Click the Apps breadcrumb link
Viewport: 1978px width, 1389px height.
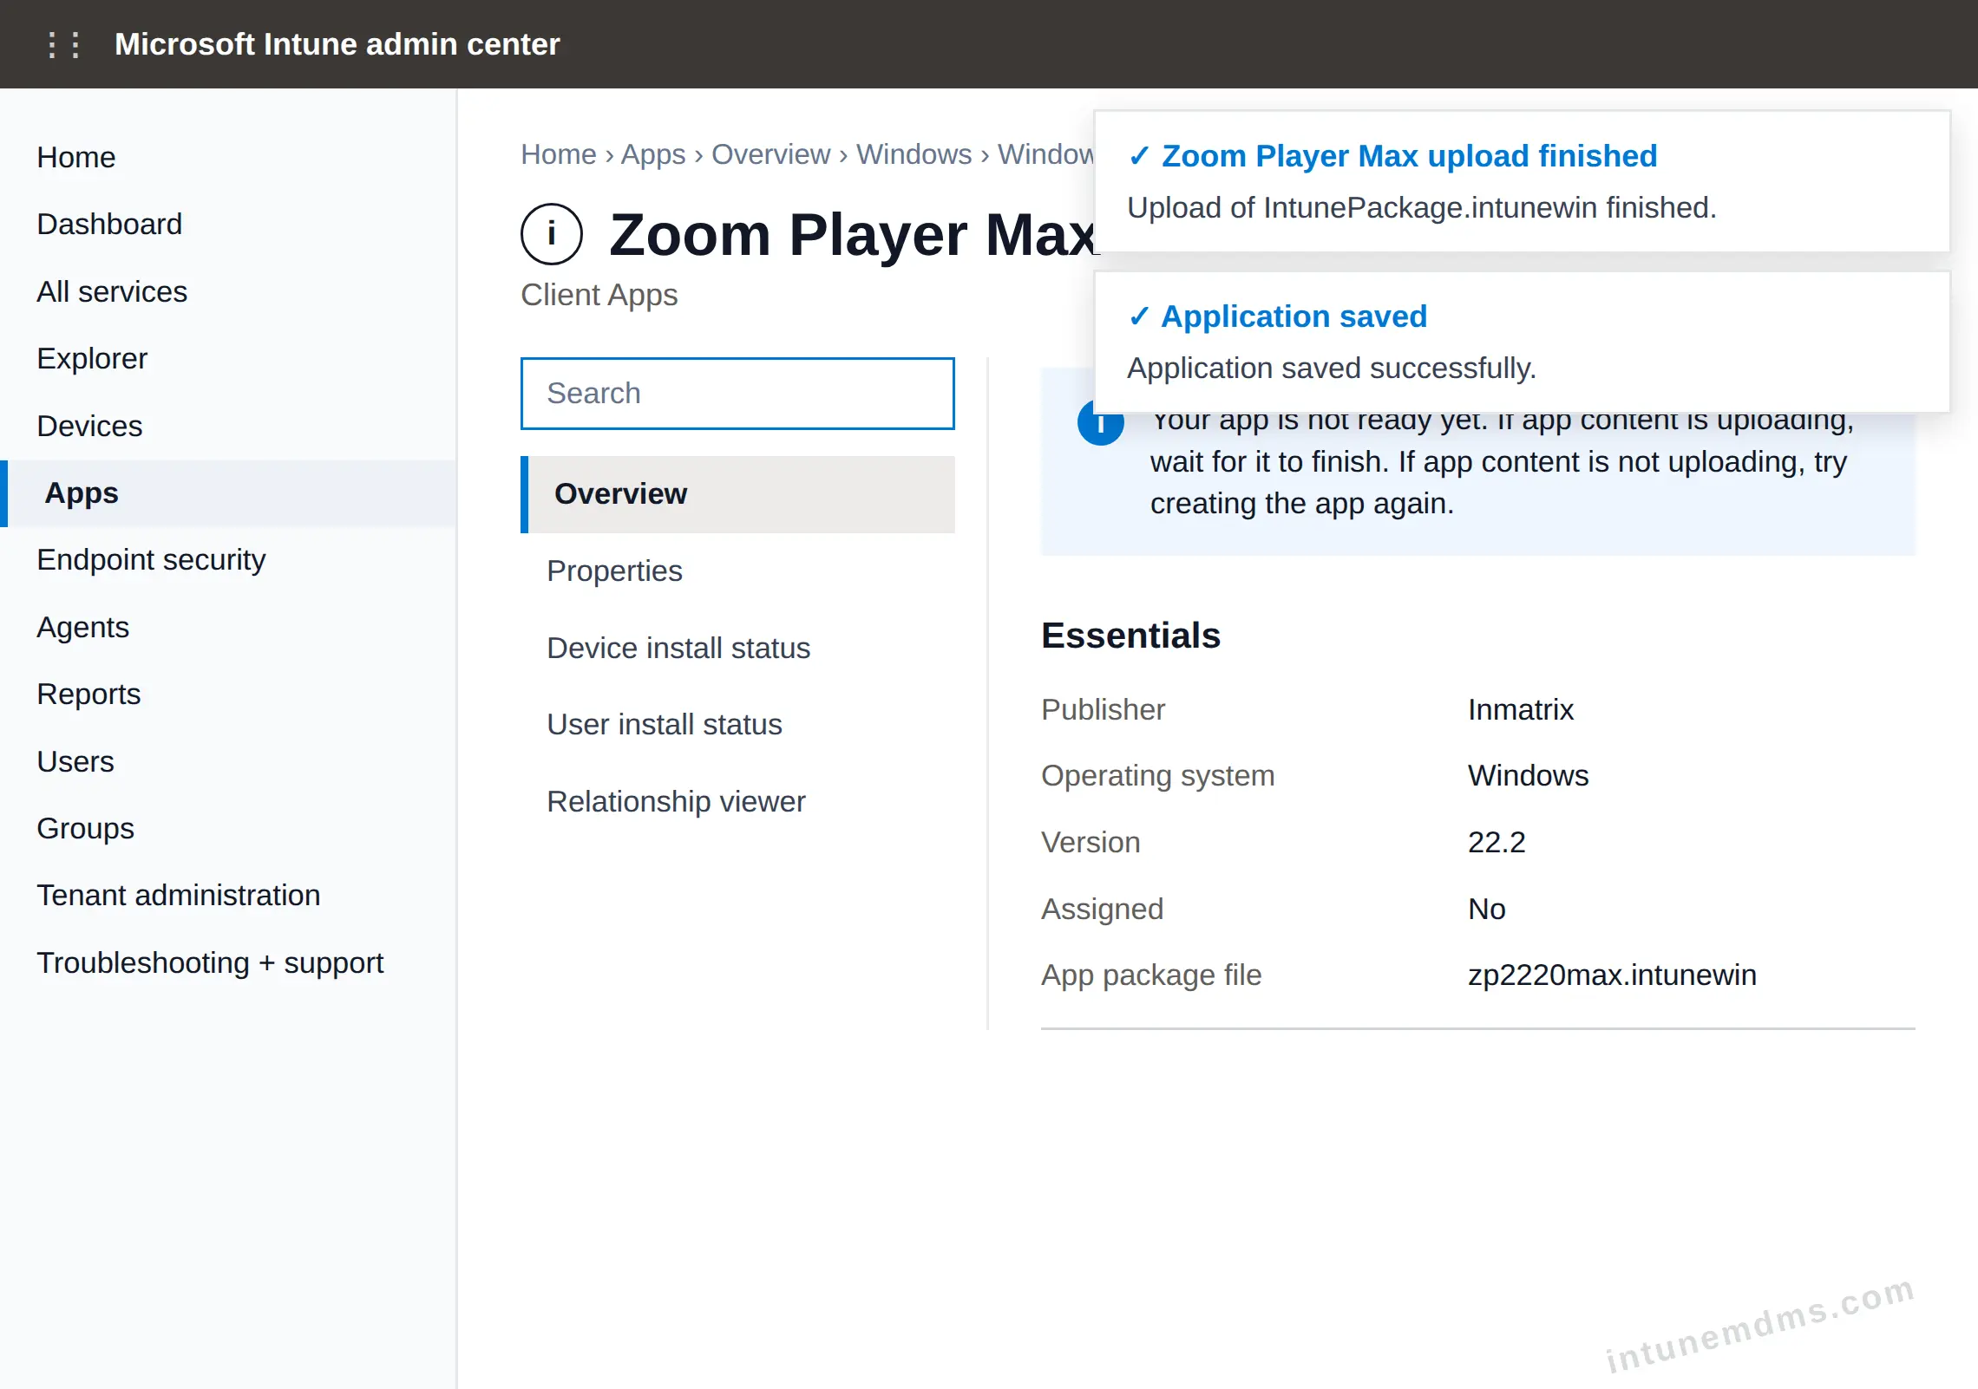pyautogui.click(x=653, y=154)
